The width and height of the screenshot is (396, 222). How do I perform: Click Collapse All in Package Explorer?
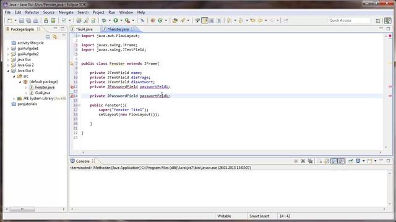point(48,37)
